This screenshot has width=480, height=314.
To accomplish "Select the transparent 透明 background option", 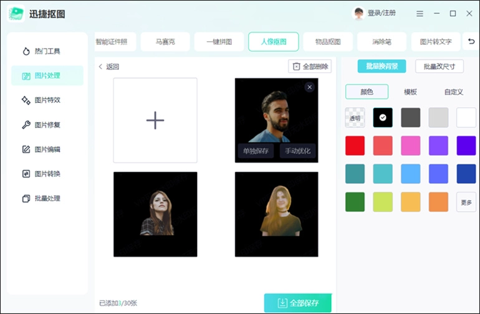I will pyautogui.click(x=355, y=118).
